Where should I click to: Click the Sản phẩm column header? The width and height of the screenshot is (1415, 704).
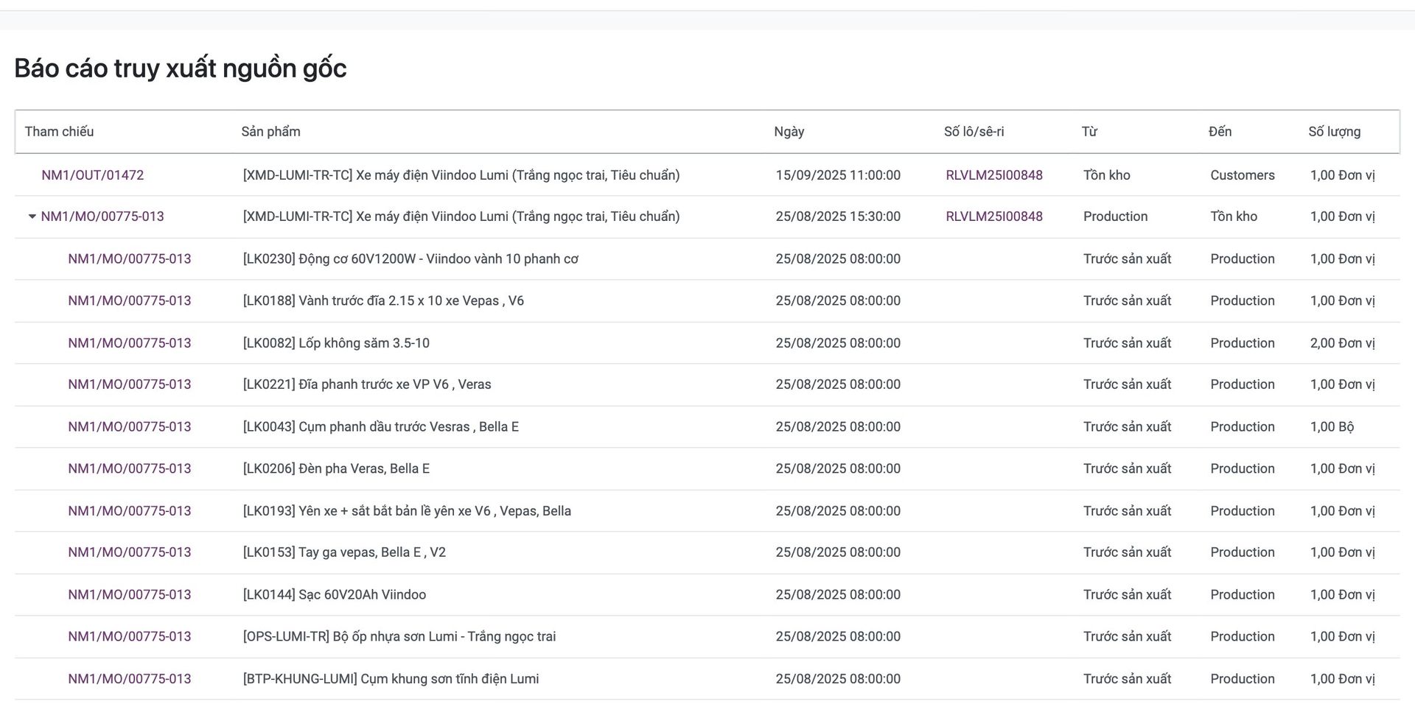[270, 132]
